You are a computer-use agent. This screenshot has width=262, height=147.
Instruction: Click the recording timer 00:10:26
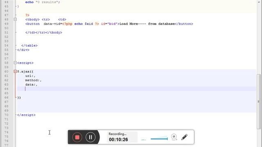tap(118, 140)
